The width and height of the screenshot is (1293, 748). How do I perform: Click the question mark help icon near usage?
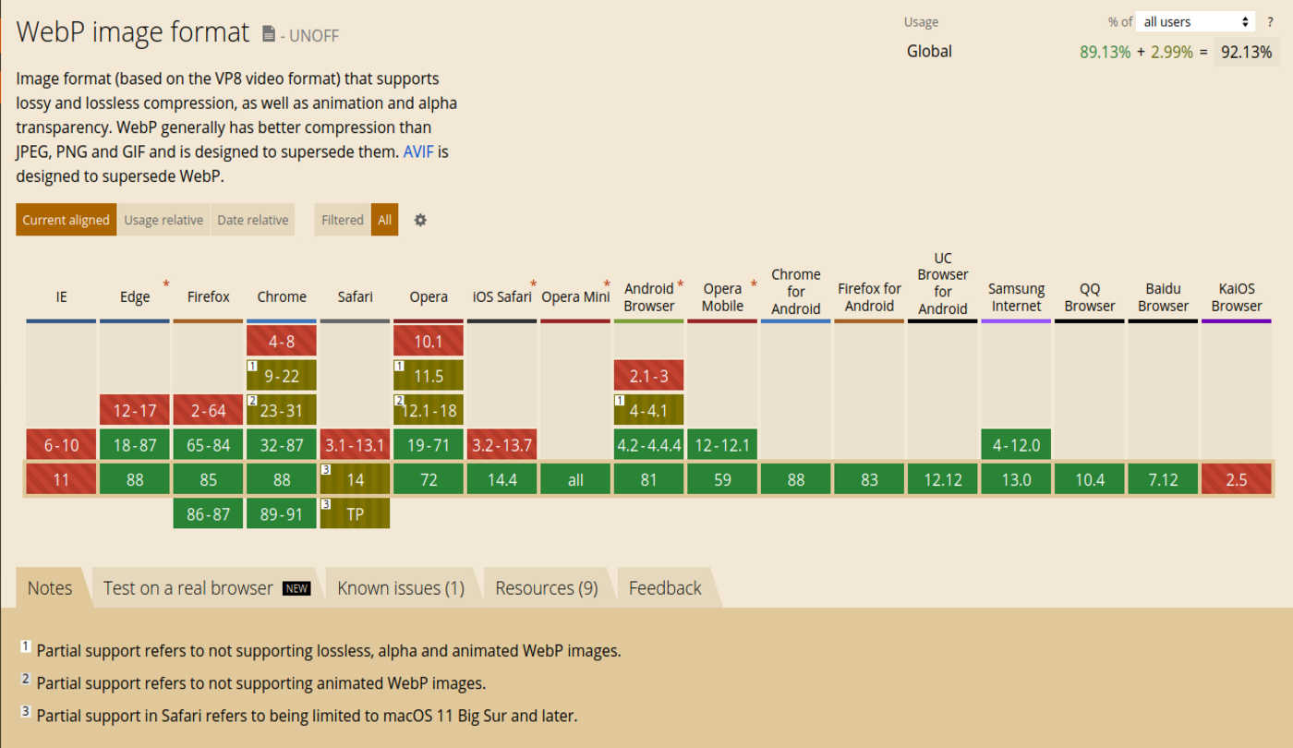click(x=1270, y=21)
